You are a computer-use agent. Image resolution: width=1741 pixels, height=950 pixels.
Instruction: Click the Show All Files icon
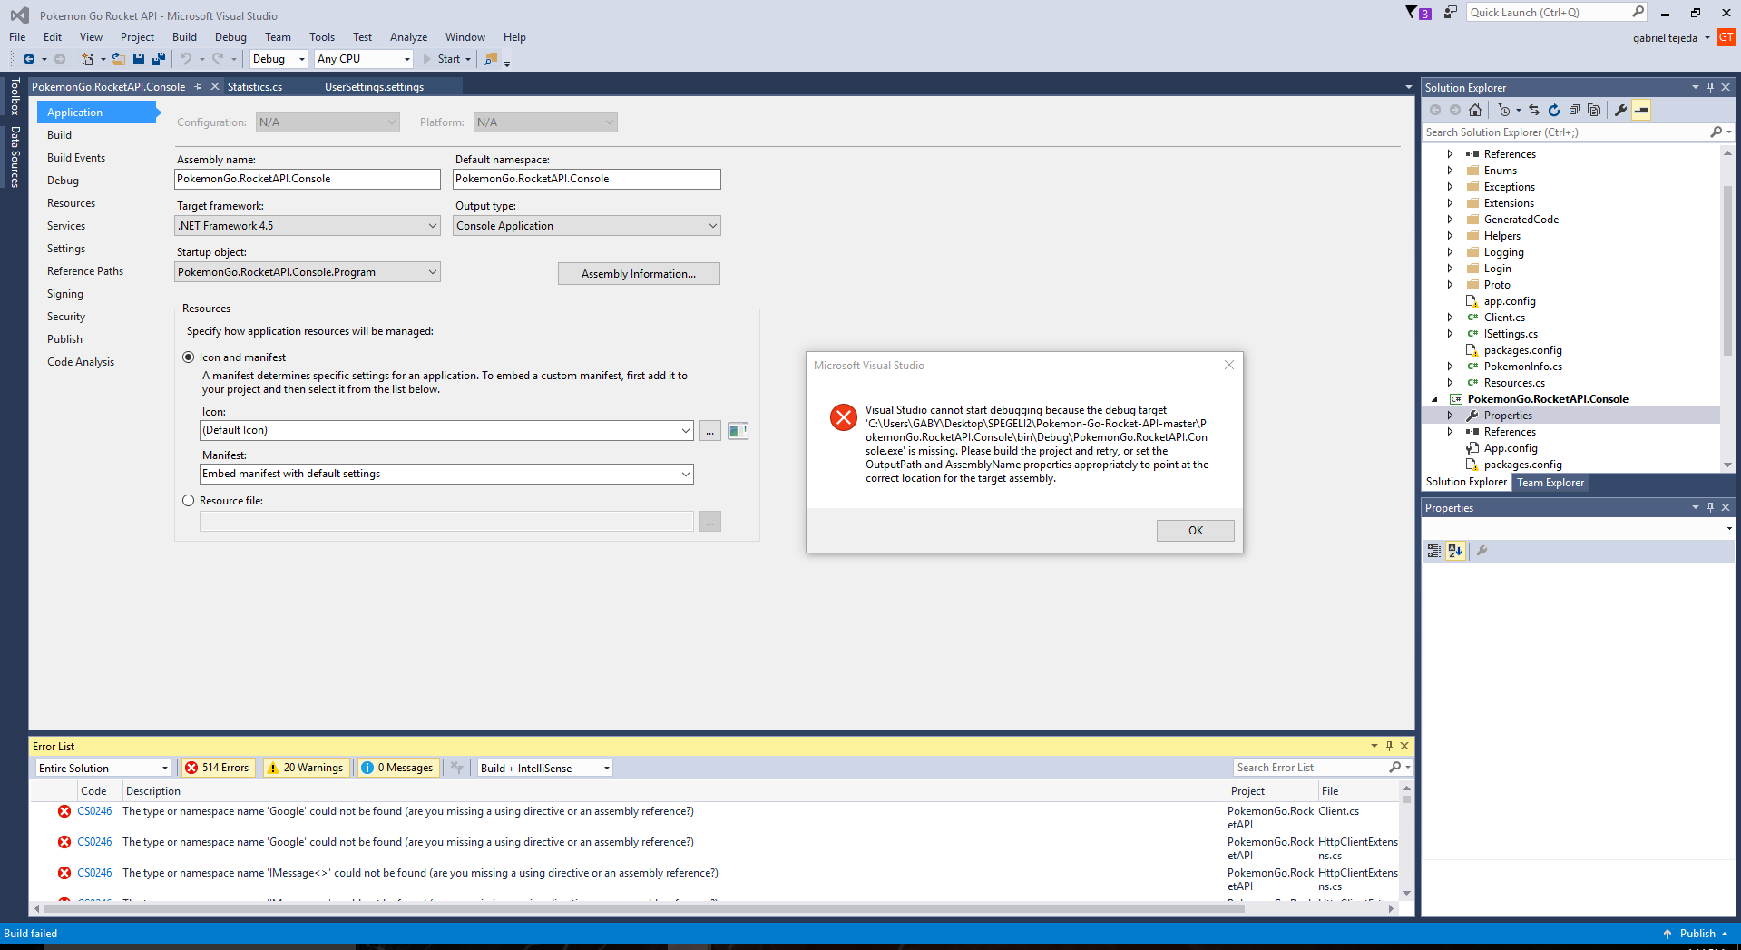1594,110
